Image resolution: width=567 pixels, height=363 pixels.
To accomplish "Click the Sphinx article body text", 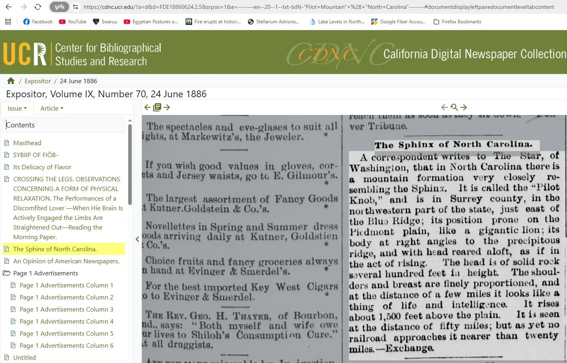I will [x=454, y=252].
